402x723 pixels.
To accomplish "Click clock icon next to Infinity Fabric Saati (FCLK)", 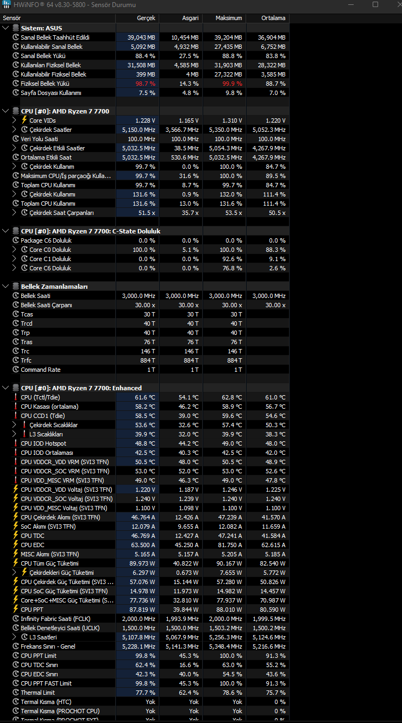I will [x=15, y=619].
